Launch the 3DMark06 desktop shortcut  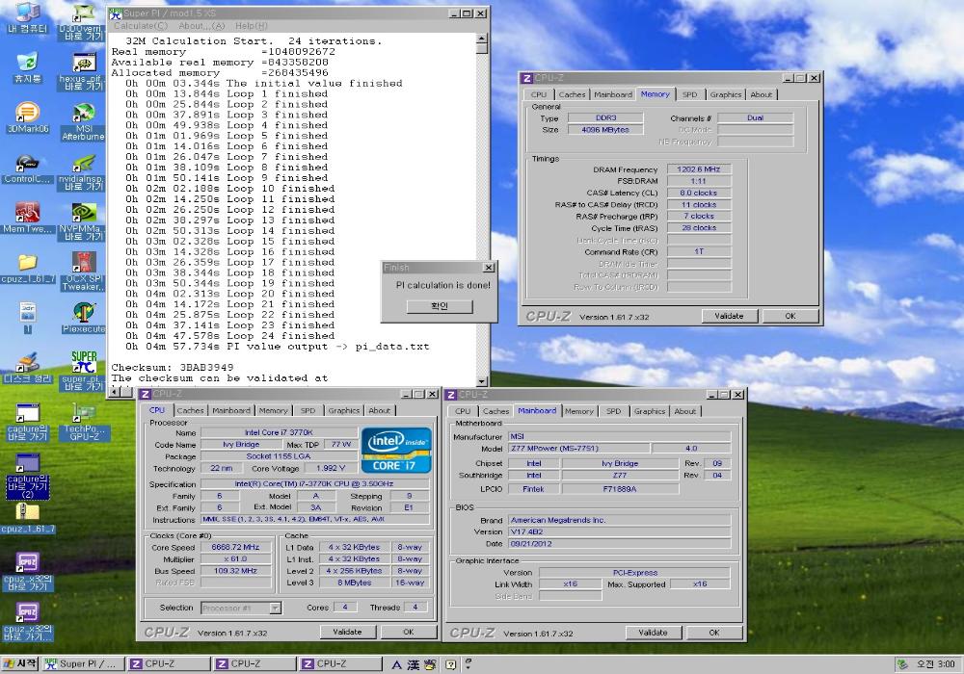(26, 117)
